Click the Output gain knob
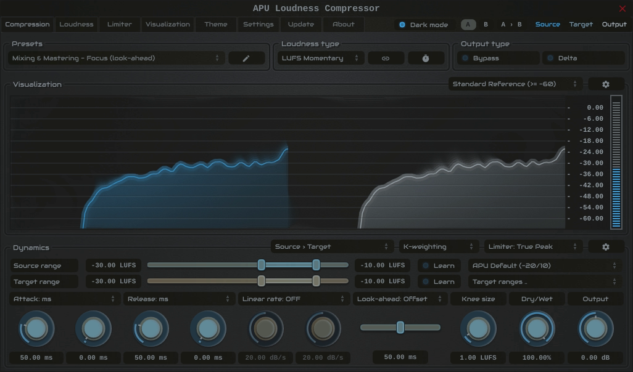Screen dimensions: 633x372 click(x=595, y=329)
